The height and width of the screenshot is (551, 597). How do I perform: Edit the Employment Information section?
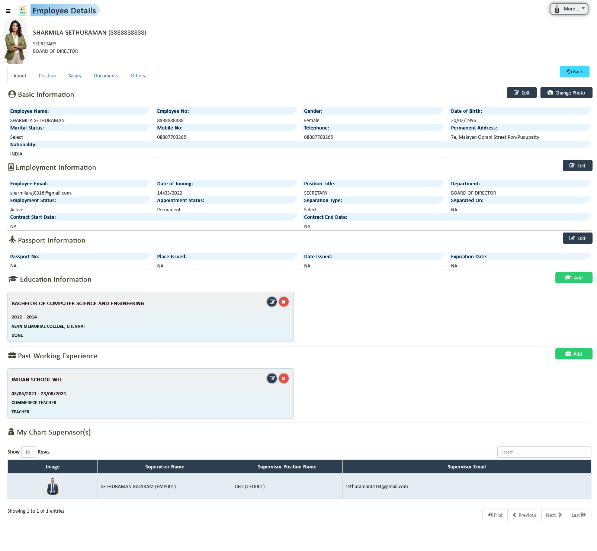(577, 166)
